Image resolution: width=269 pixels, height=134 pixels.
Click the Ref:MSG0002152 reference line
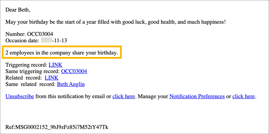click(x=57, y=128)
